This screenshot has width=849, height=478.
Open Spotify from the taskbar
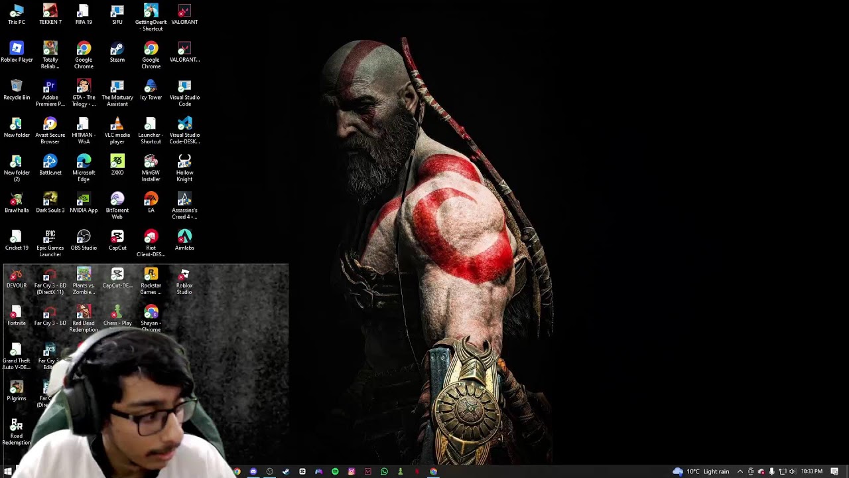[x=335, y=471]
